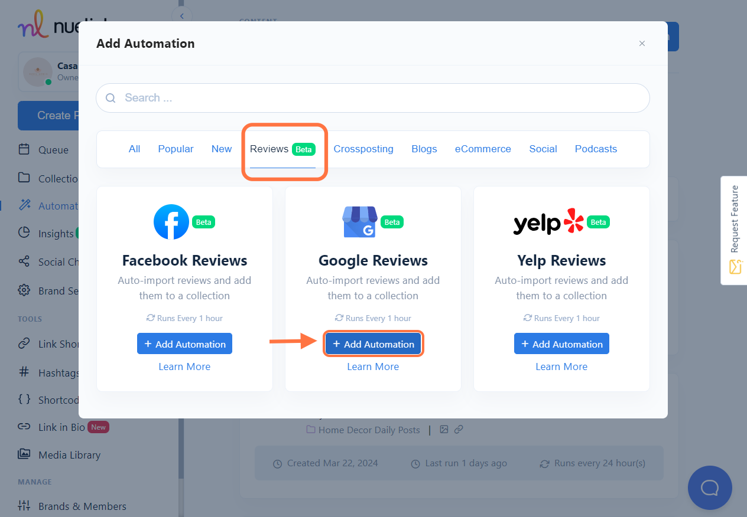
Task: Click refresh icon under Yelp Reviews description
Action: point(528,318)
